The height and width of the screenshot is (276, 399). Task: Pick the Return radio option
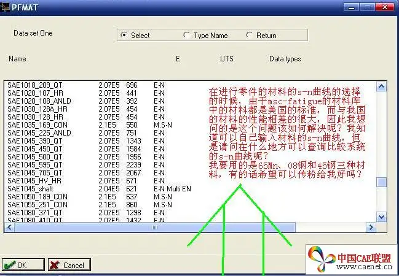[250, 35]
